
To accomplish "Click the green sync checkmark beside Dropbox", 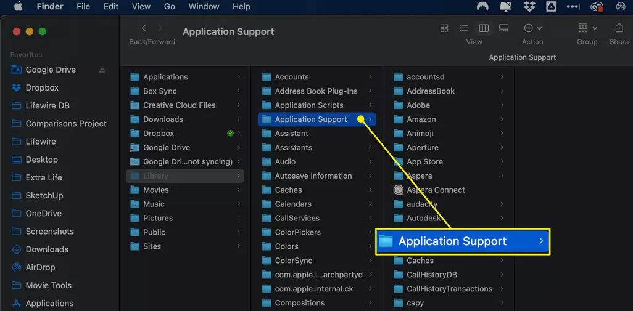I will [230, 134].
